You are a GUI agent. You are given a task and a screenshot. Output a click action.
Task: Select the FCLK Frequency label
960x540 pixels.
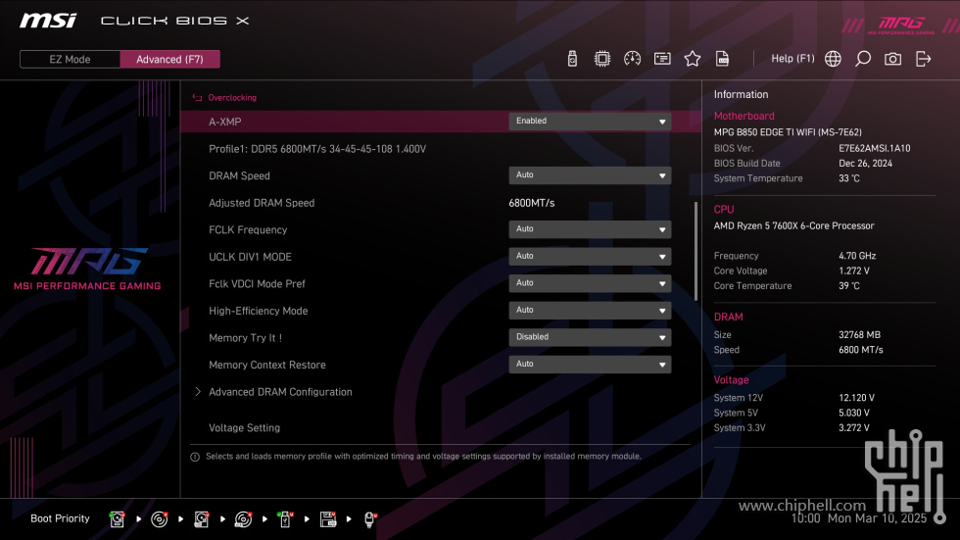point(248,229)
